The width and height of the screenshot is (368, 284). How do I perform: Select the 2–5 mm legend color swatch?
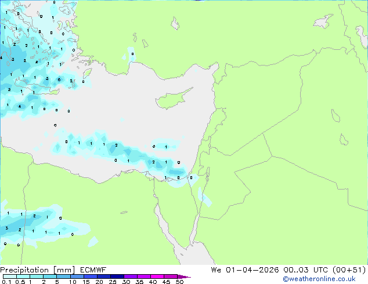50,276
